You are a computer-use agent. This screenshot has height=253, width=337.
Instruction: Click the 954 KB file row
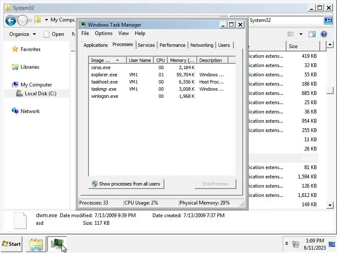[283, 121]
